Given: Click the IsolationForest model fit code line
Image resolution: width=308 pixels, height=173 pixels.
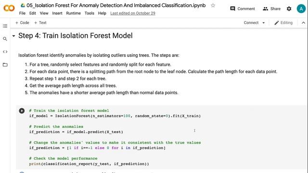Looking at the screenshot, I should [115, 116].
